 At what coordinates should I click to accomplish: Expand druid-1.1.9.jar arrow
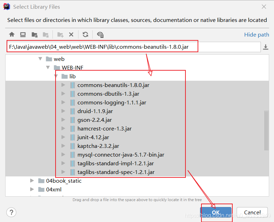coord(63,111)
